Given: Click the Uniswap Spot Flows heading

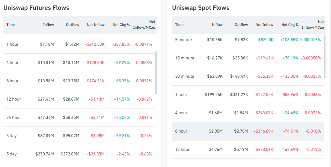Looking at the screenshot, I should [200, 8].
